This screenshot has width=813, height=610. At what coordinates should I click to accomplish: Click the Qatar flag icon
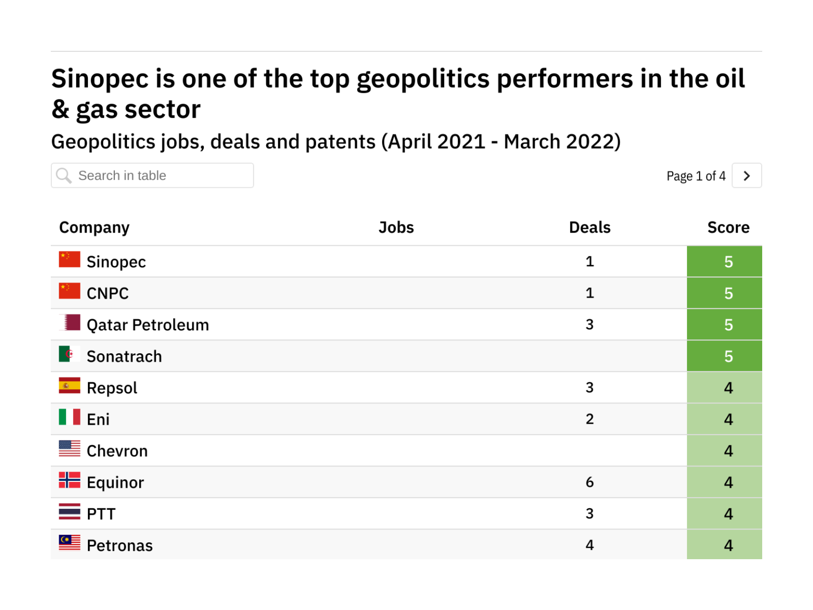69,322
